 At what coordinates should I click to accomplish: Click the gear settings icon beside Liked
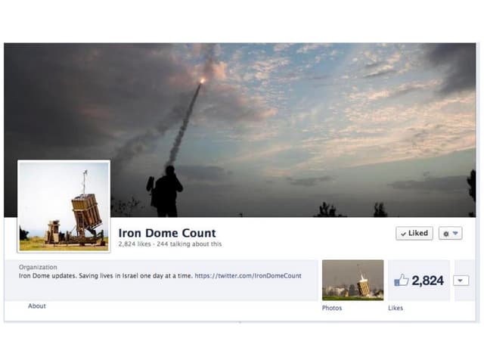click(x=446, y=234)
